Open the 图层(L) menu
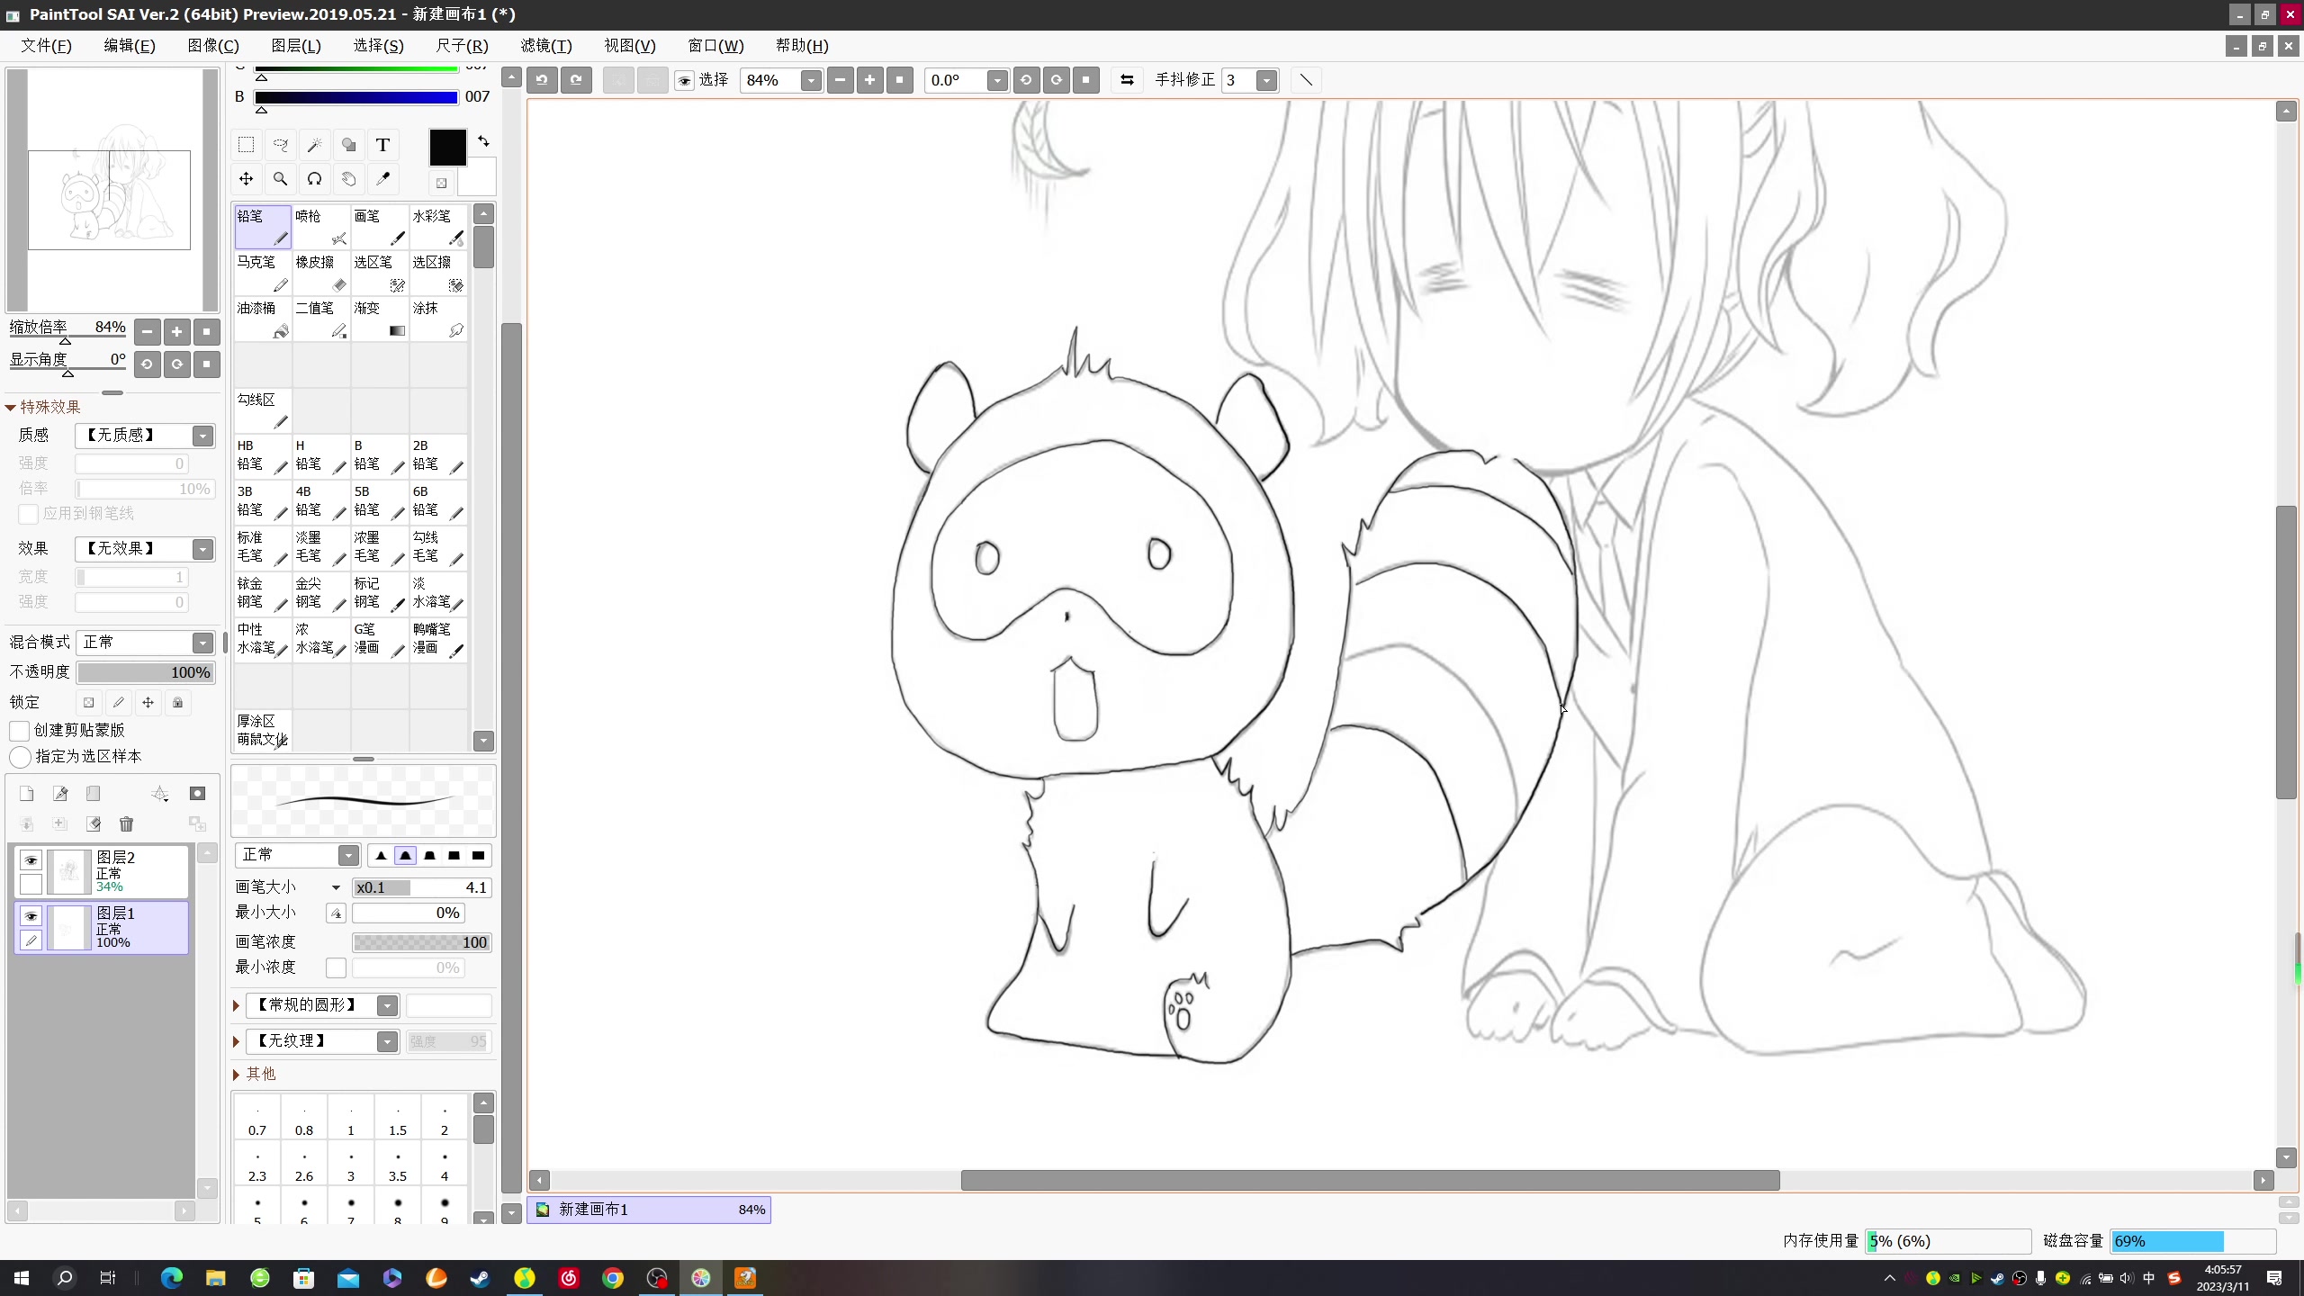The height and width of the screenshot is (1296, 2304). [296, 46]
